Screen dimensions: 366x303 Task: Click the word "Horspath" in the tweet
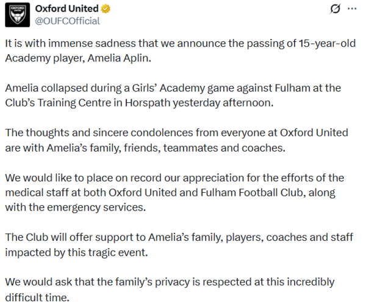[x=154, y=103]
